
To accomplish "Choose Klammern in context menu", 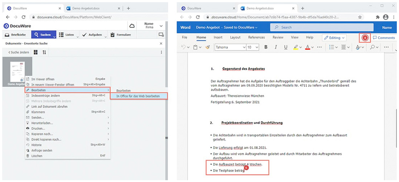I will tap(38, 112).
